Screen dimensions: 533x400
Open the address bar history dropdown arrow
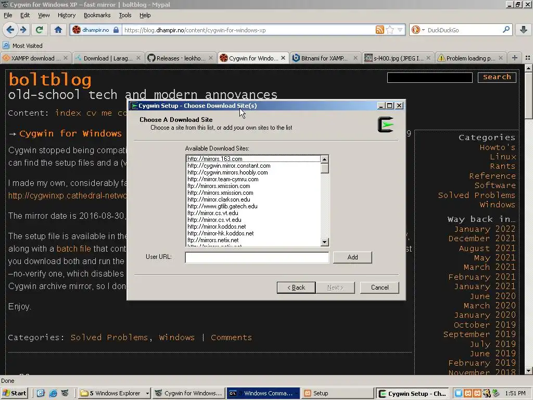[x=400, y=30]
